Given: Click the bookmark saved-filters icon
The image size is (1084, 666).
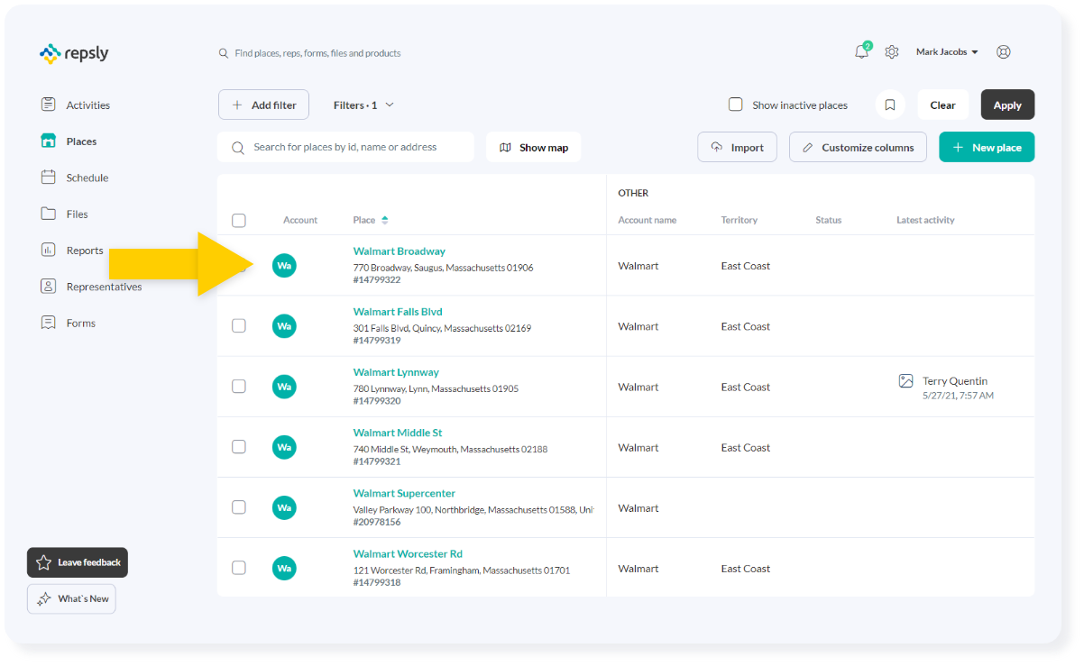Looking at the screenshot, I should click(890, 105).
